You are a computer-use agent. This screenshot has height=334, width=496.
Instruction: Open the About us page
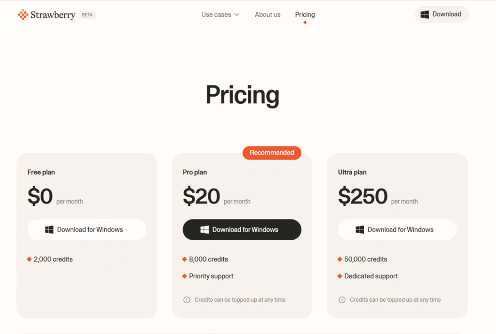[x=267, y=15]
